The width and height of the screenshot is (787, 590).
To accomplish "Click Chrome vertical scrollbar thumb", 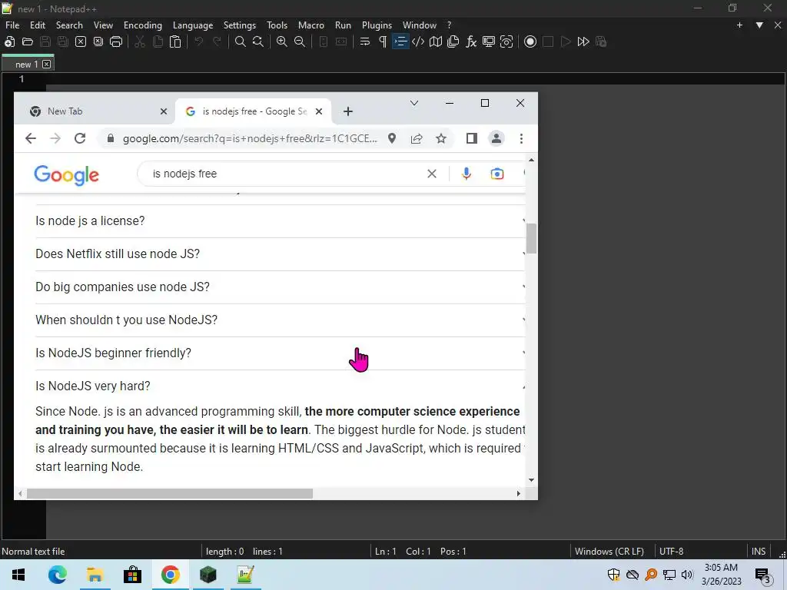I will 531,238.
